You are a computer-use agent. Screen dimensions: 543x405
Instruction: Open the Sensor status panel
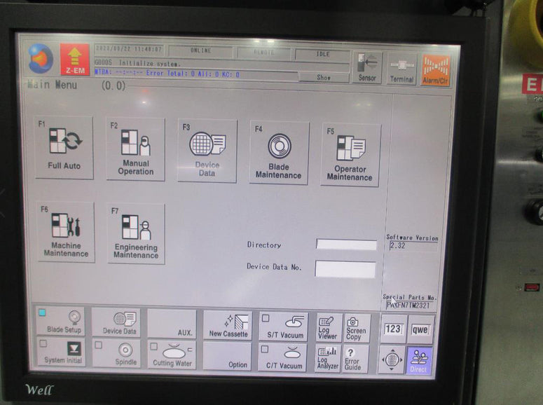[367, 67]
